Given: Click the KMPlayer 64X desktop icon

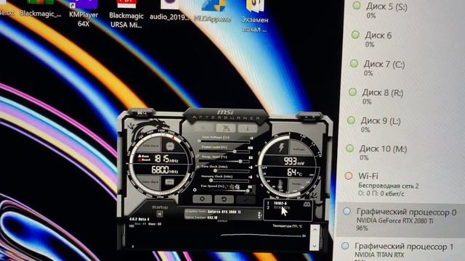Looking at the screenshot, I should coord(84,13).
